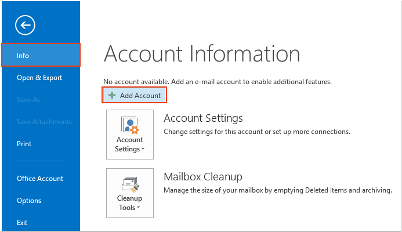Click the Add Account button
402x232 pixels.
coord(135,95)
